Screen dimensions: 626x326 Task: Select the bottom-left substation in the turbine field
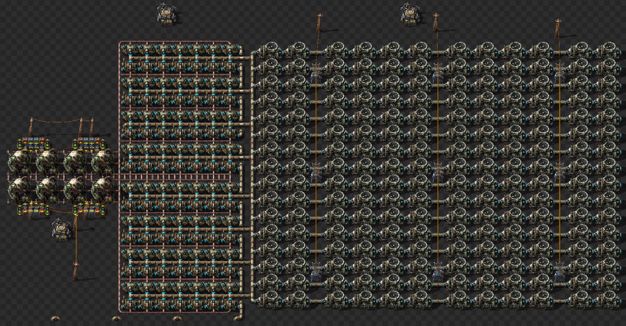tap(316, 272)
